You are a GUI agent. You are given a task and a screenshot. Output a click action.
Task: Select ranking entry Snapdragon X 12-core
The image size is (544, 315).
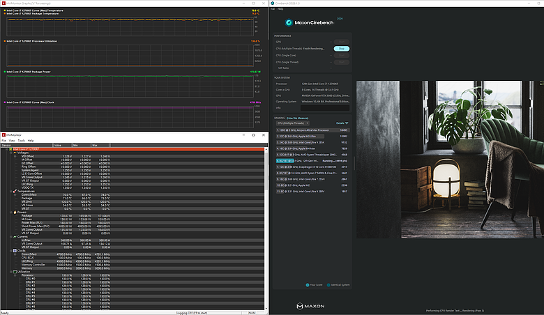pos(312,167)
